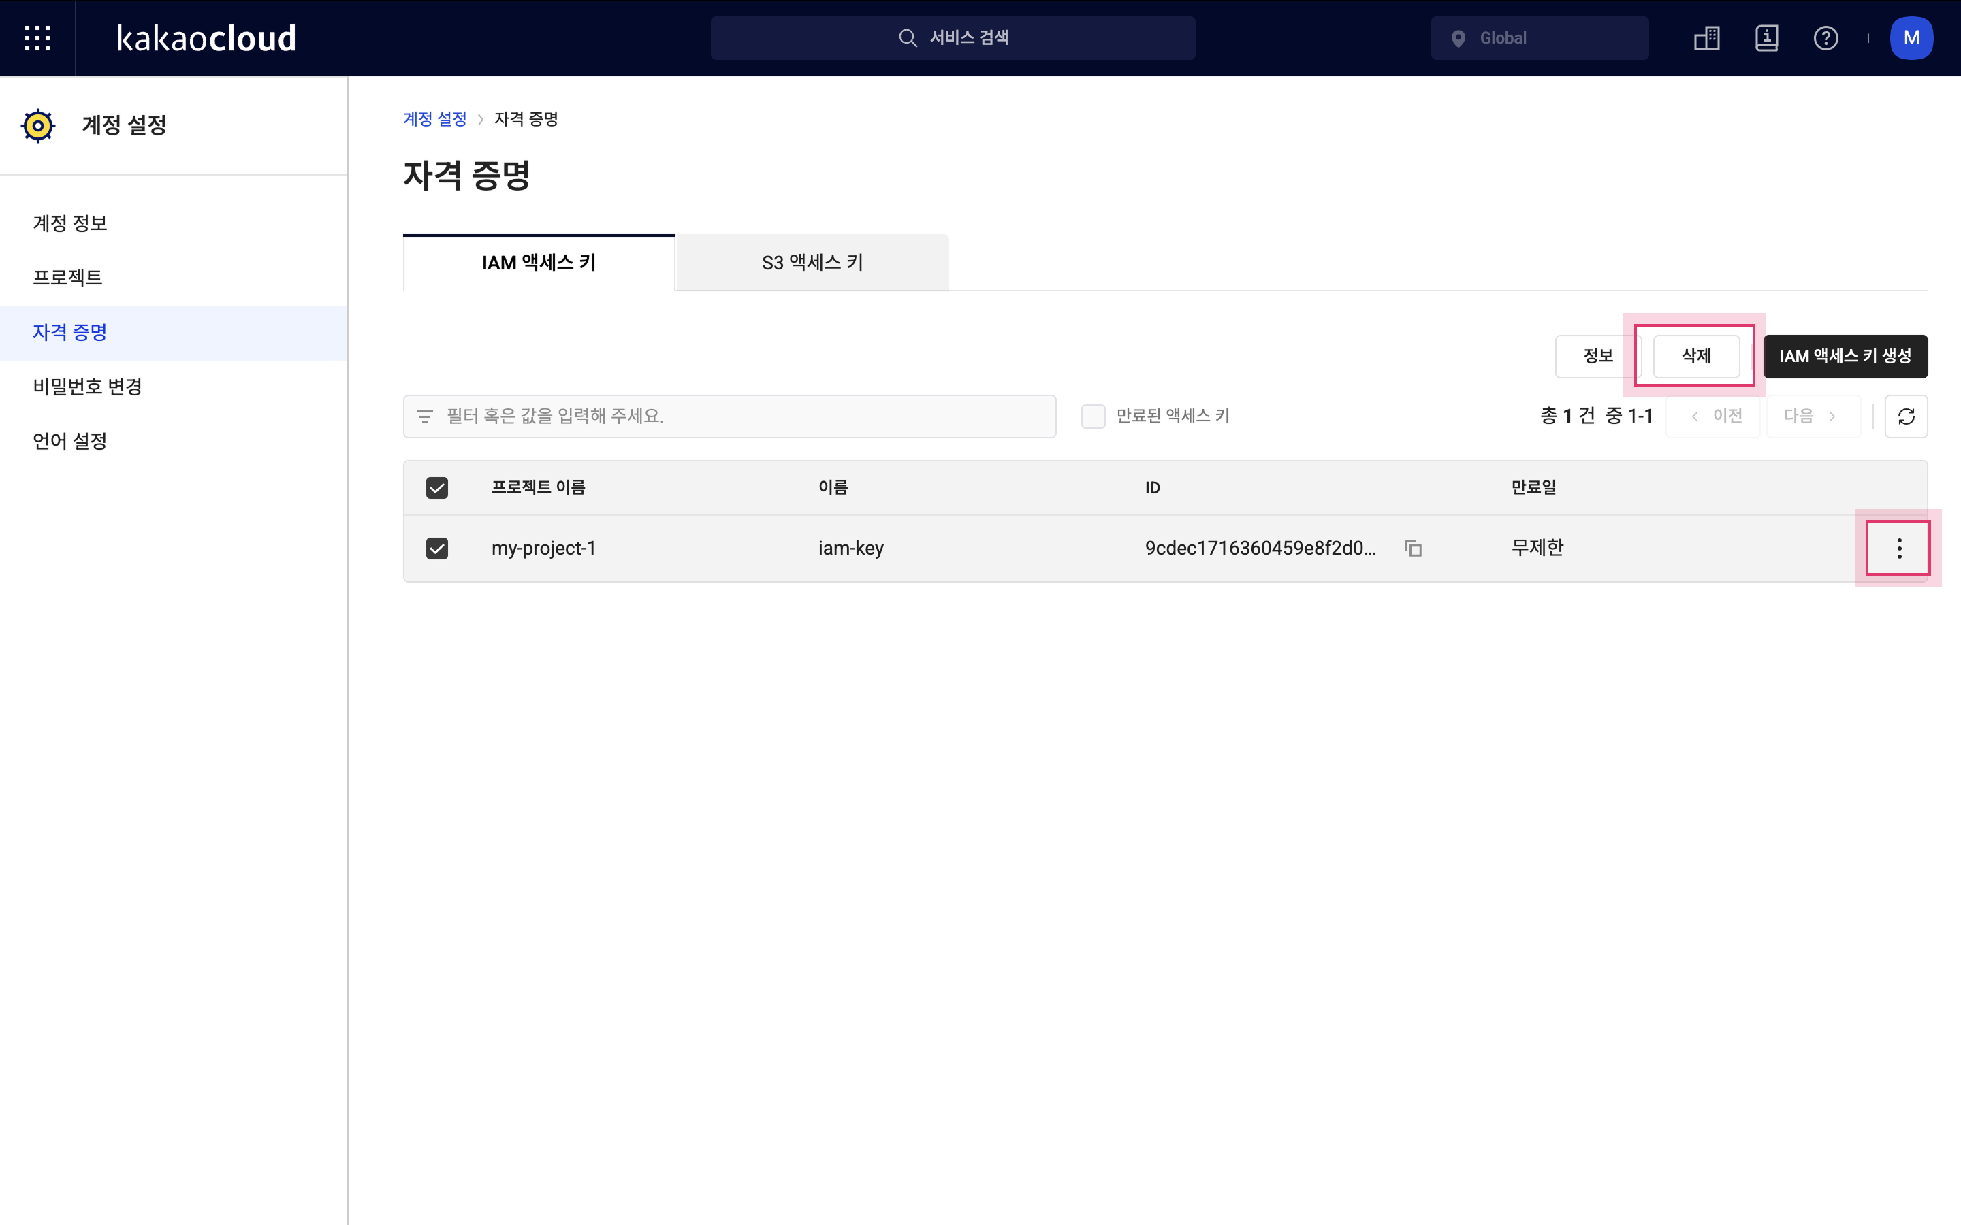The width and height of the screenshot is (1961, 1225).
Task: Copy the access key ID
Action: point(1414,549)
